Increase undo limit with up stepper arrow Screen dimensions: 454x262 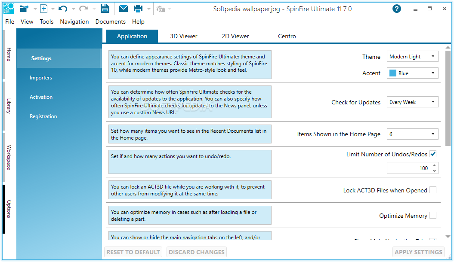434,165
